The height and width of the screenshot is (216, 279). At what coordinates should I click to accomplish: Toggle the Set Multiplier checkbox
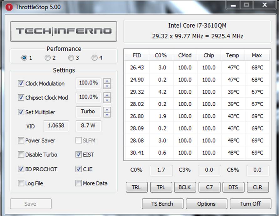coord(21,112)
